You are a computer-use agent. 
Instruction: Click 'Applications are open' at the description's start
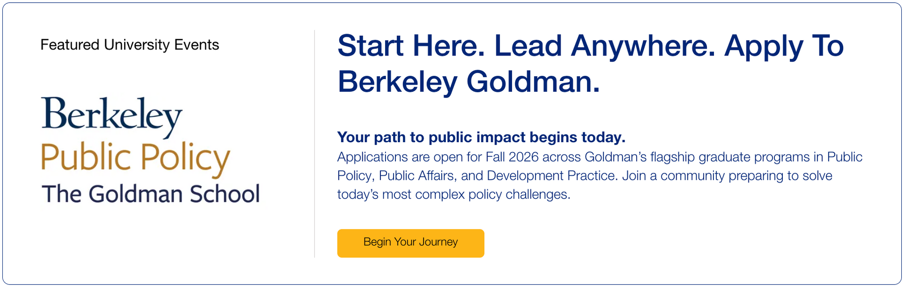396,157
